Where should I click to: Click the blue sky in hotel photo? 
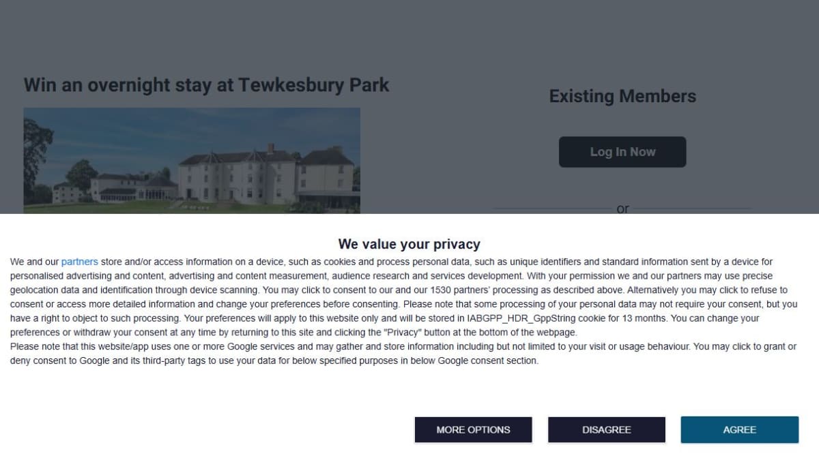click(205, 129)
